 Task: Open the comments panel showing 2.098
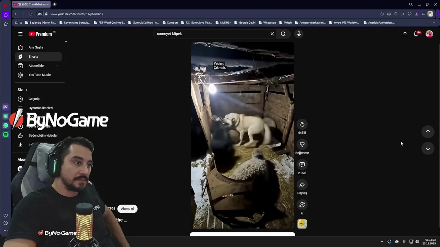click(x=302, y=165)
